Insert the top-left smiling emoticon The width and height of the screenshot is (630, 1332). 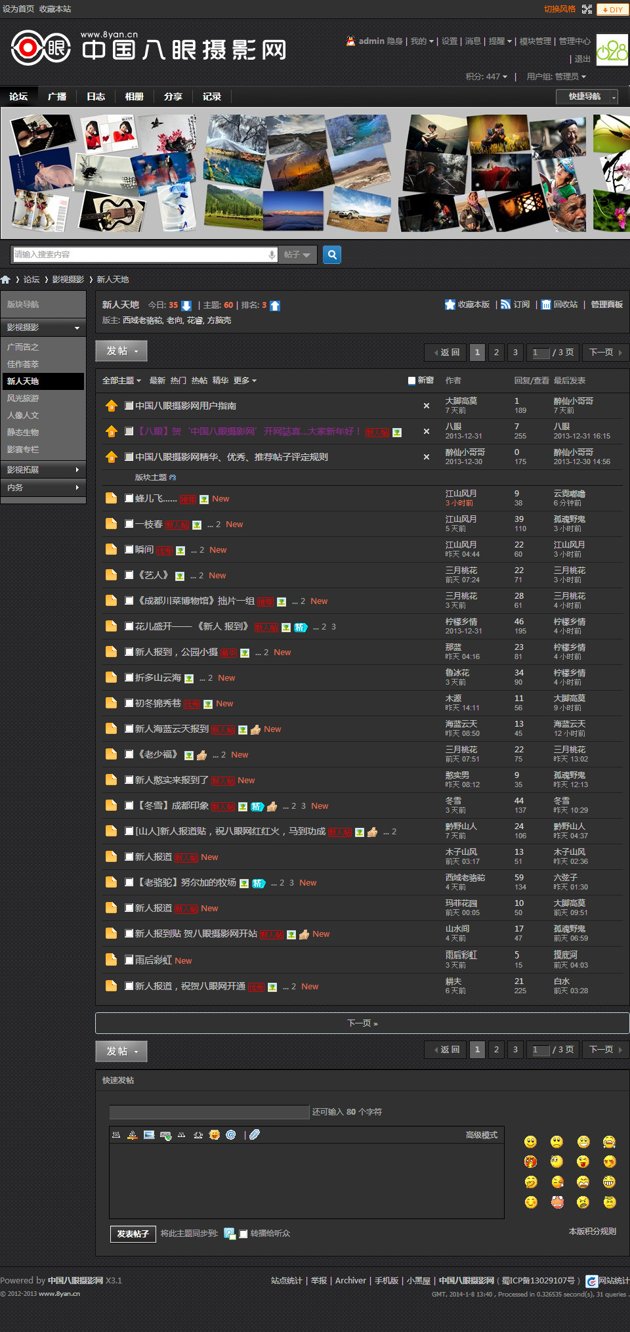530,1142
